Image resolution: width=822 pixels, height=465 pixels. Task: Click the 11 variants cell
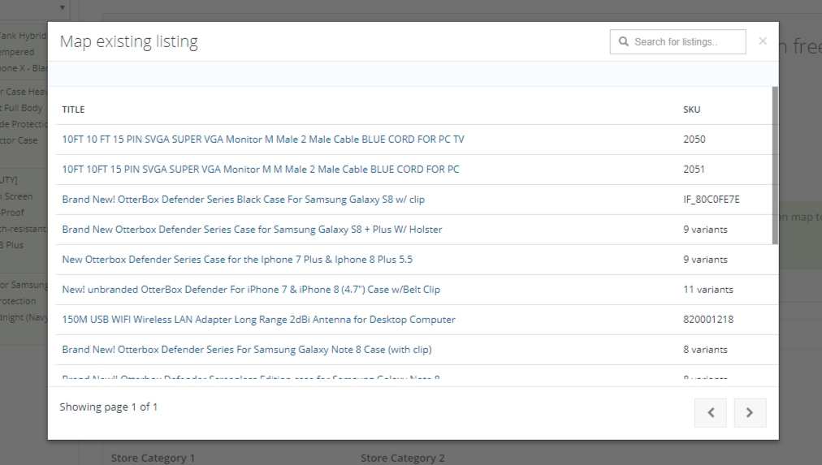(x=708, y=290)
